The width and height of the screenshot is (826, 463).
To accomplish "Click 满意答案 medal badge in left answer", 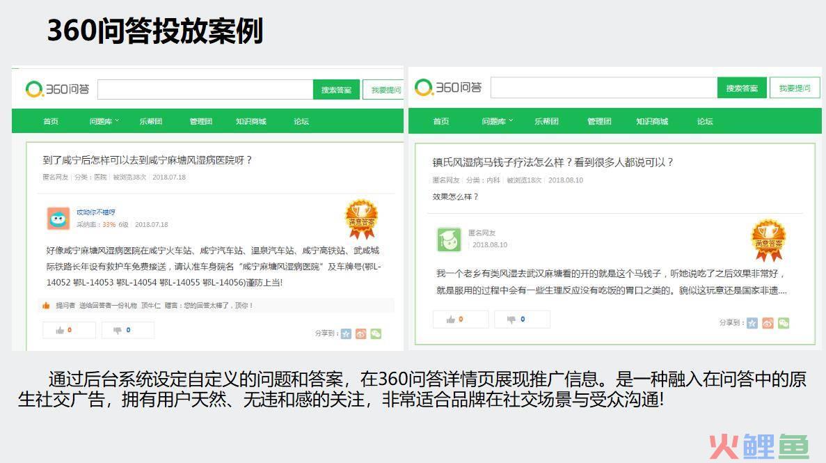I will 361,219.
